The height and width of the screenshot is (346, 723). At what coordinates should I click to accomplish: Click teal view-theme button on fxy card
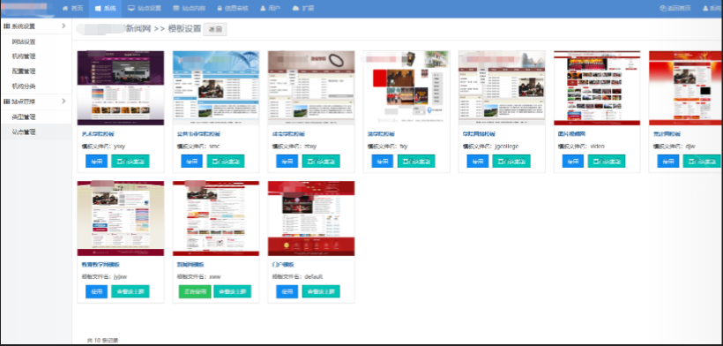click(416, 161)
